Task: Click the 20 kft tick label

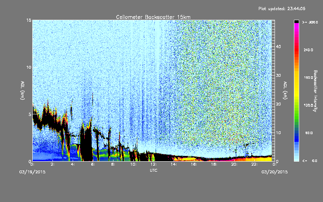Action: [x=278, y=104]
